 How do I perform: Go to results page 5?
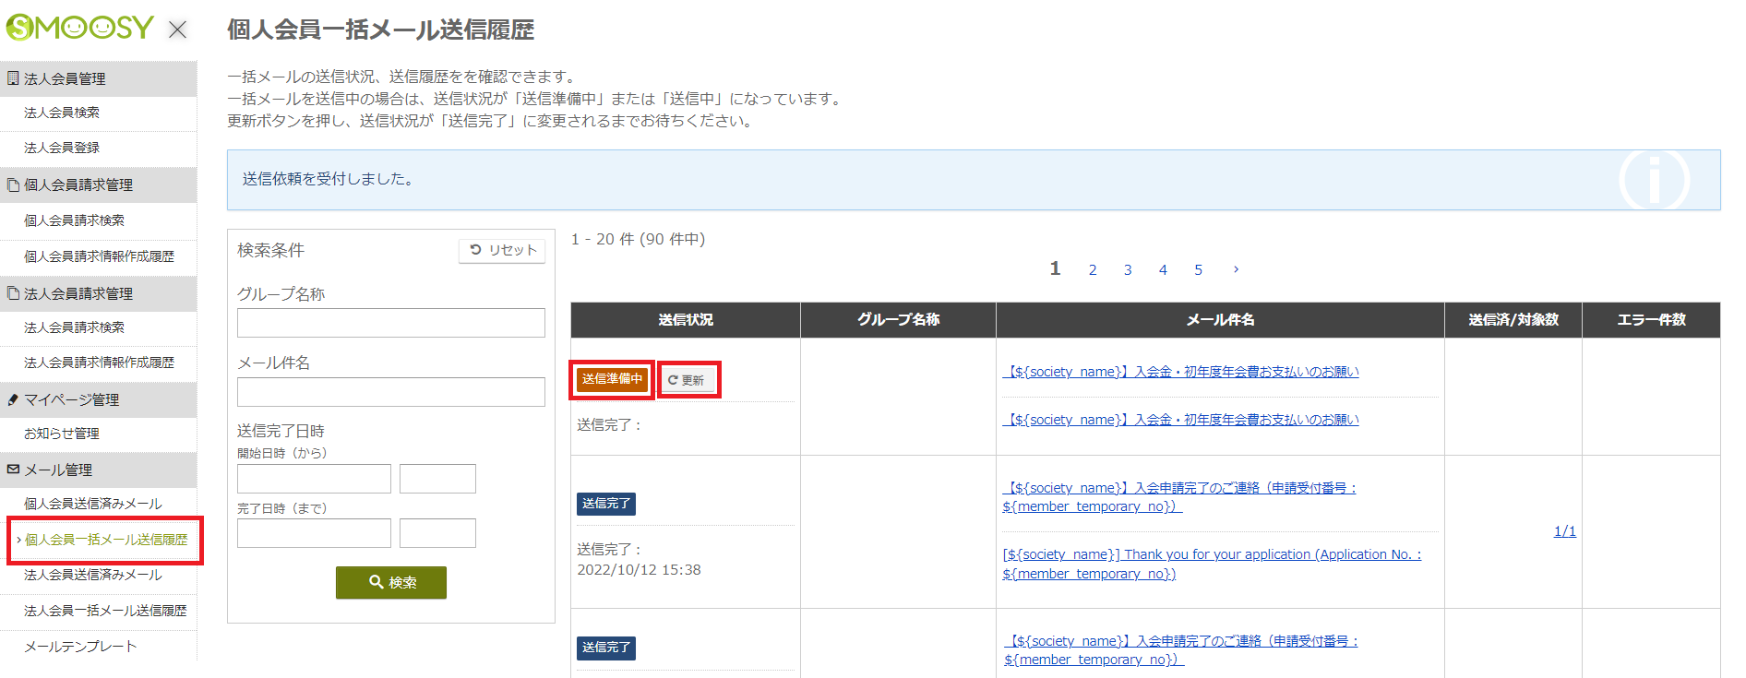point(1199,269)
